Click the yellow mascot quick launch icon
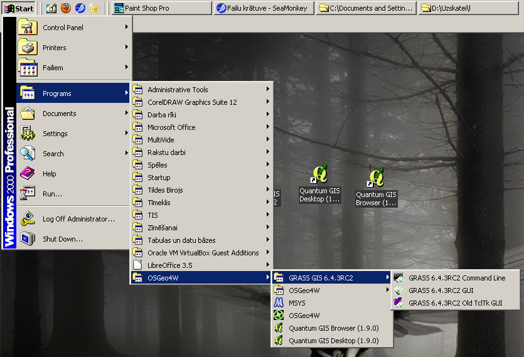Viewport: 524px width, 357px height. pos(95,8)
